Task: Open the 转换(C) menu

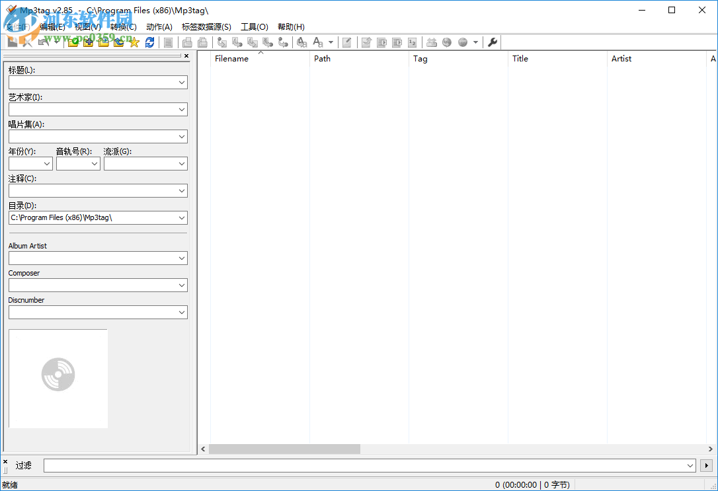Action: (124, 27)
